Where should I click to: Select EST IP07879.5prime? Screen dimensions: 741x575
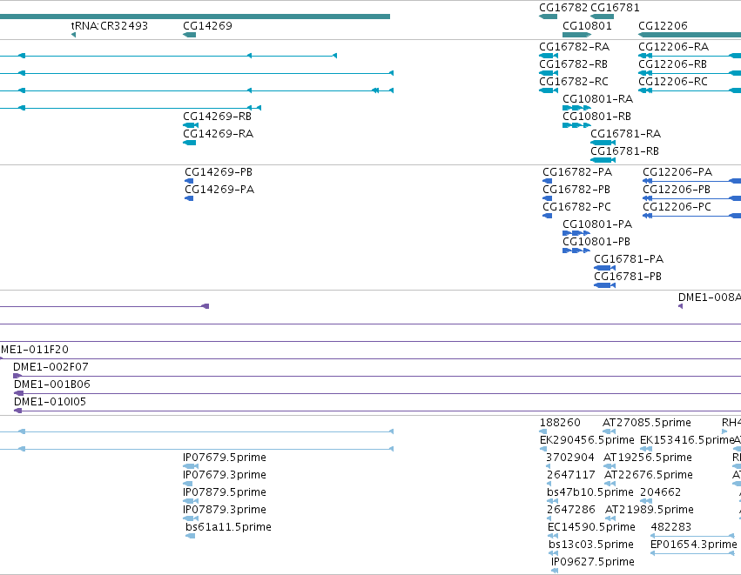point(225,492)
